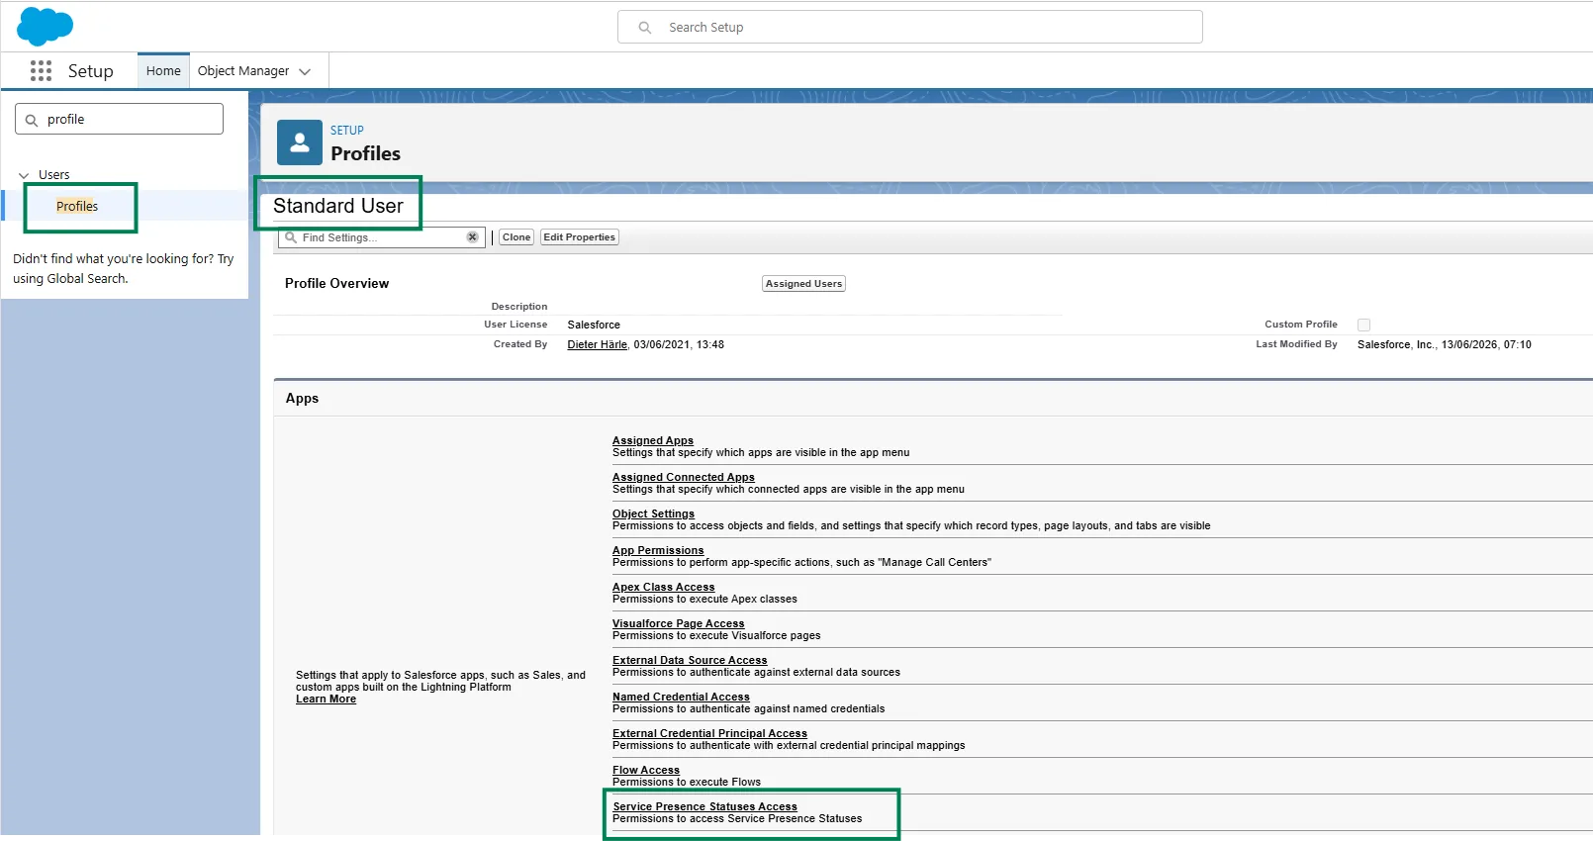The width and height of the screenshot is (1593, 841).
Task: Click the Apps section heading
Action: click(x=302, y=398)
